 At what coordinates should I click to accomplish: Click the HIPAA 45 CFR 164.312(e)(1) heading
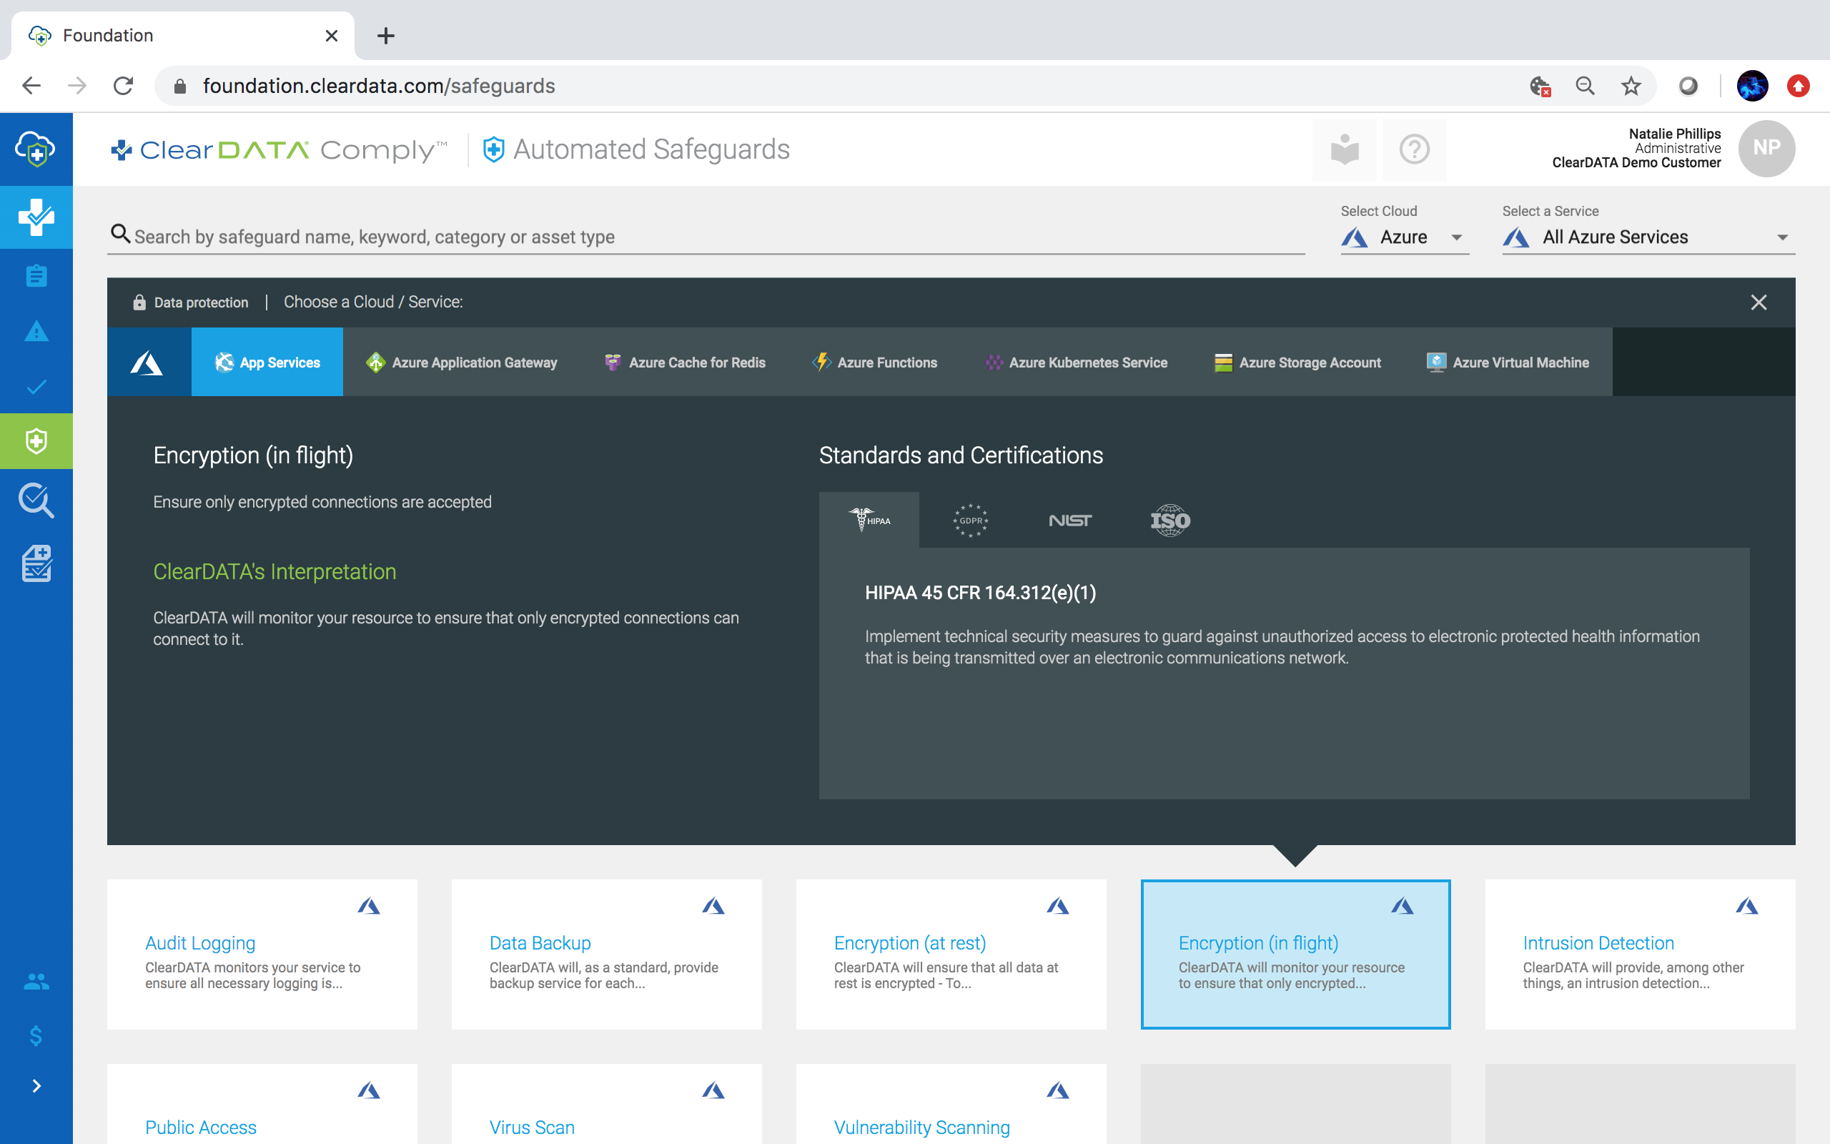tap(980, 593)
